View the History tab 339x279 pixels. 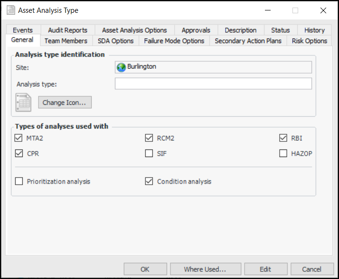(x=314, y=30)
